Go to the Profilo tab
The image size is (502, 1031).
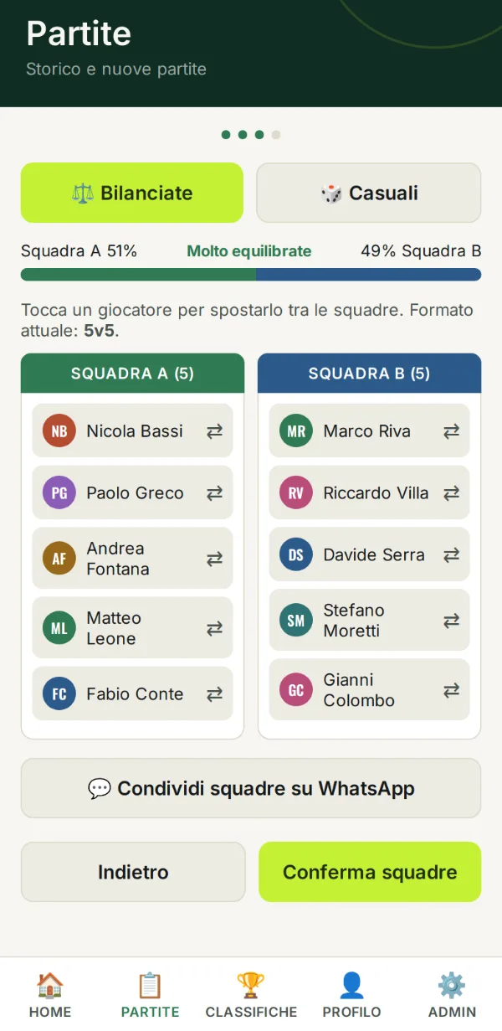351,994
